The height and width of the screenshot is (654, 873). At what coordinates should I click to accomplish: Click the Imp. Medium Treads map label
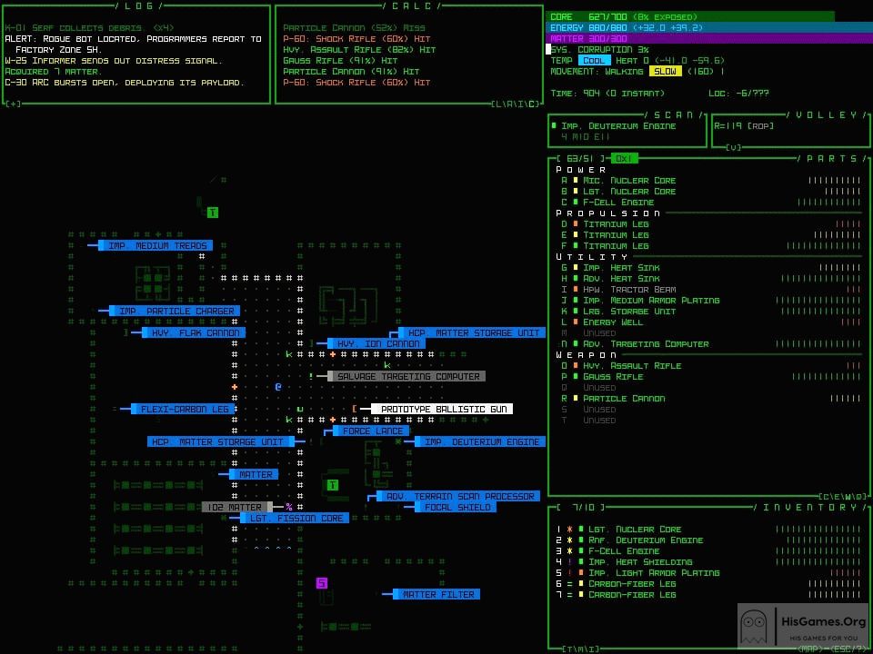point(156,245)
